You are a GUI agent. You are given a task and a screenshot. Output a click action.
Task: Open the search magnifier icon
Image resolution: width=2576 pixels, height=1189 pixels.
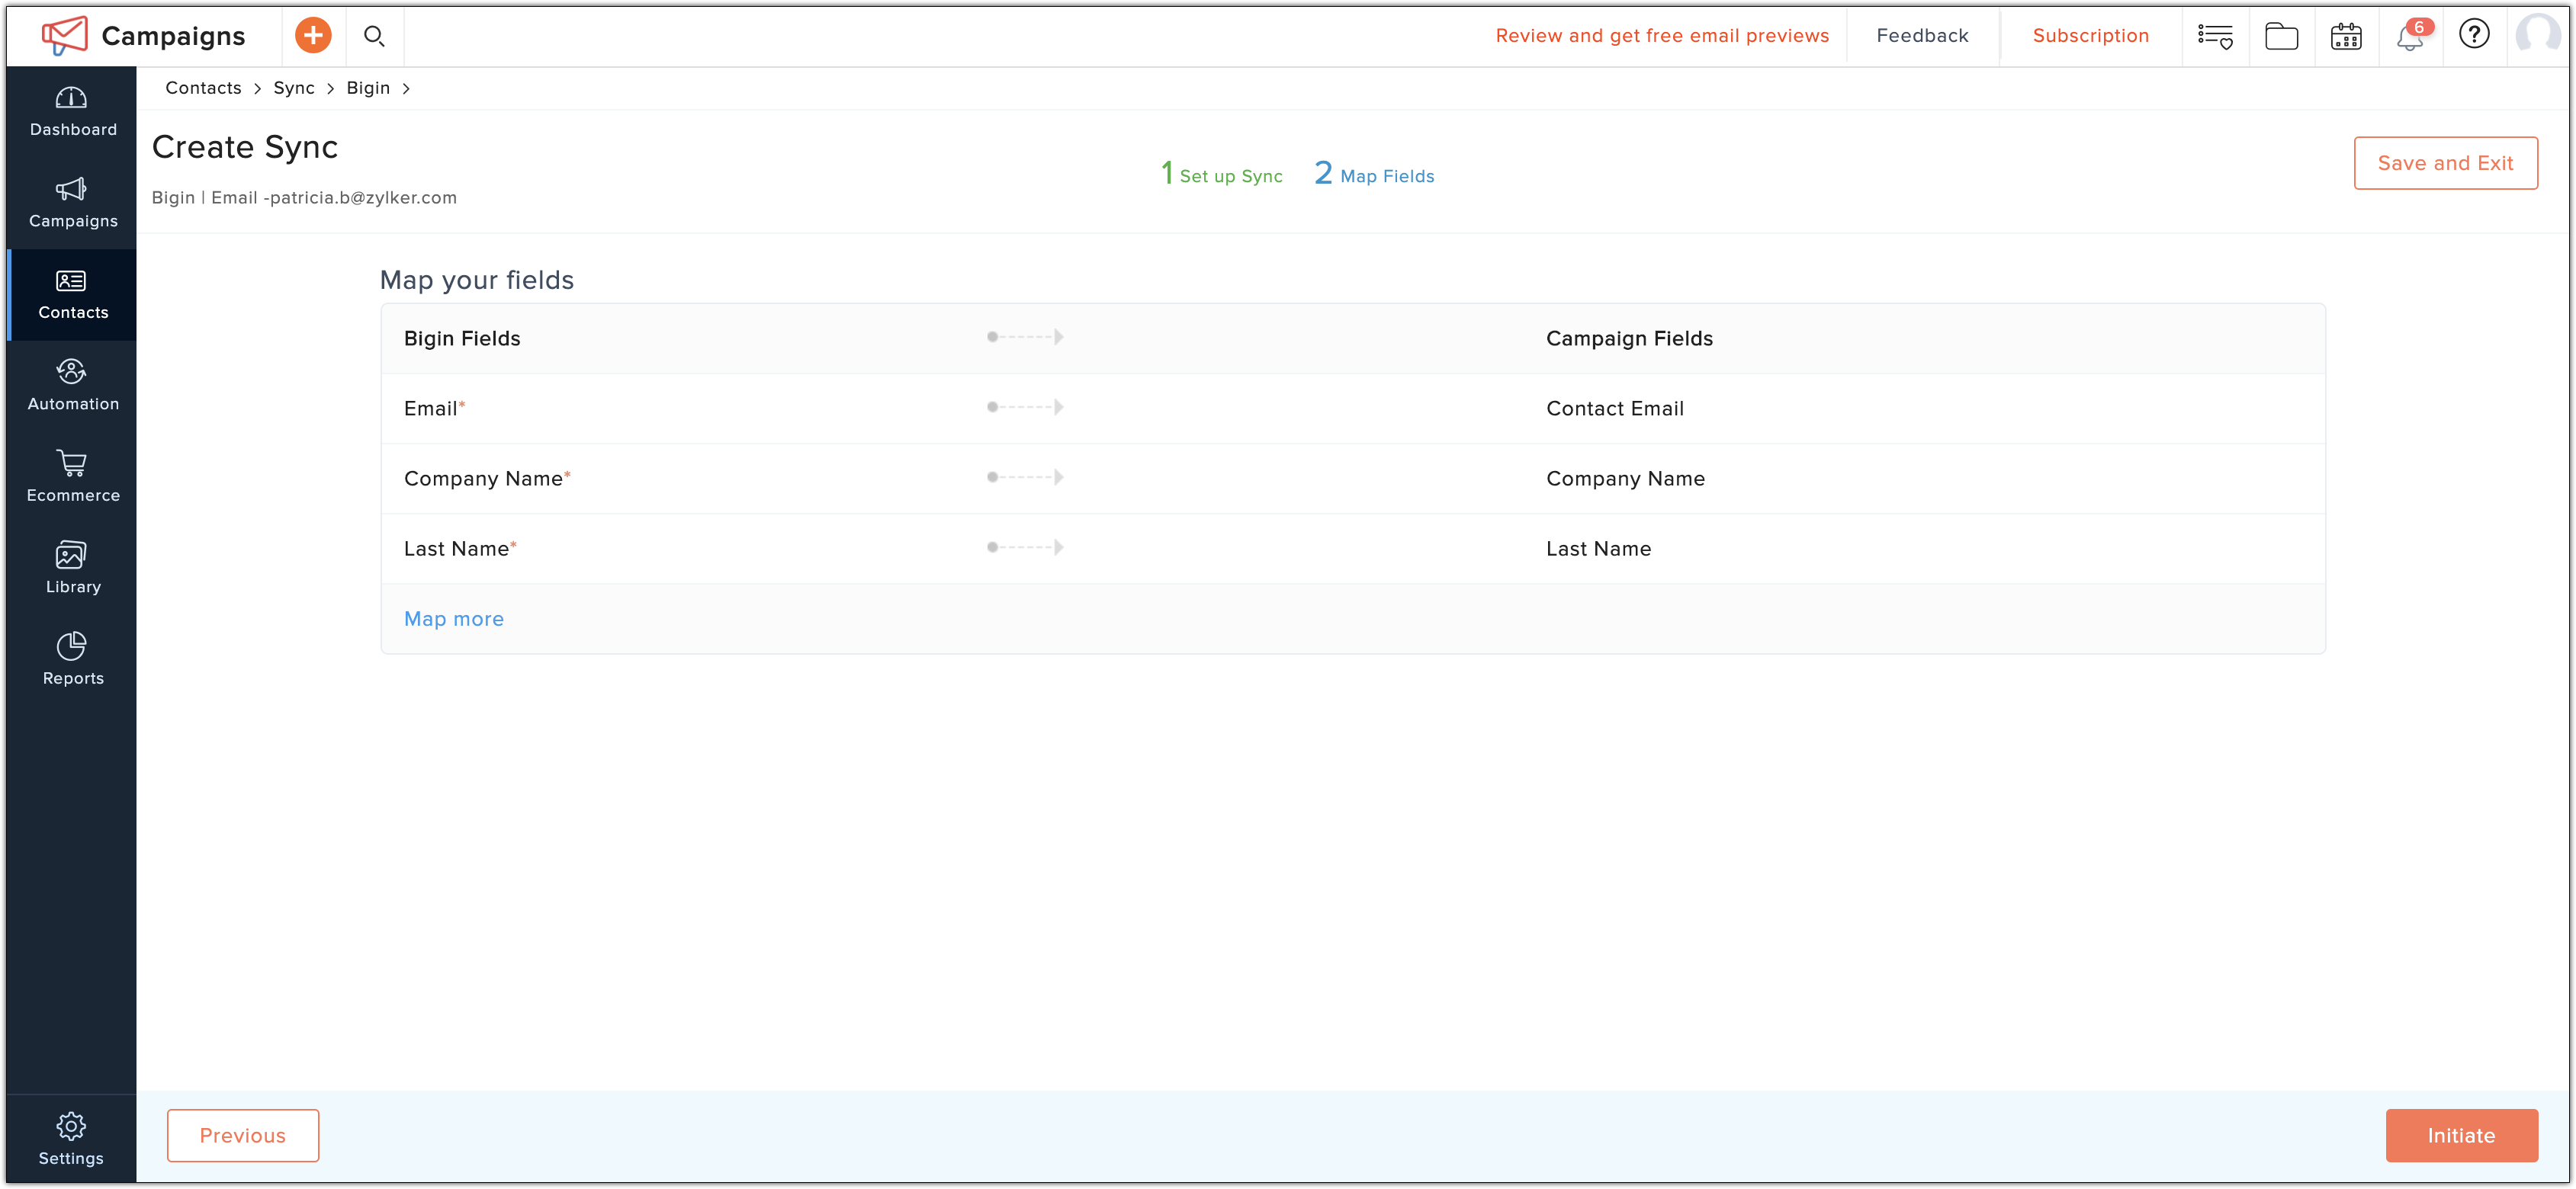[x=374, y=36]
